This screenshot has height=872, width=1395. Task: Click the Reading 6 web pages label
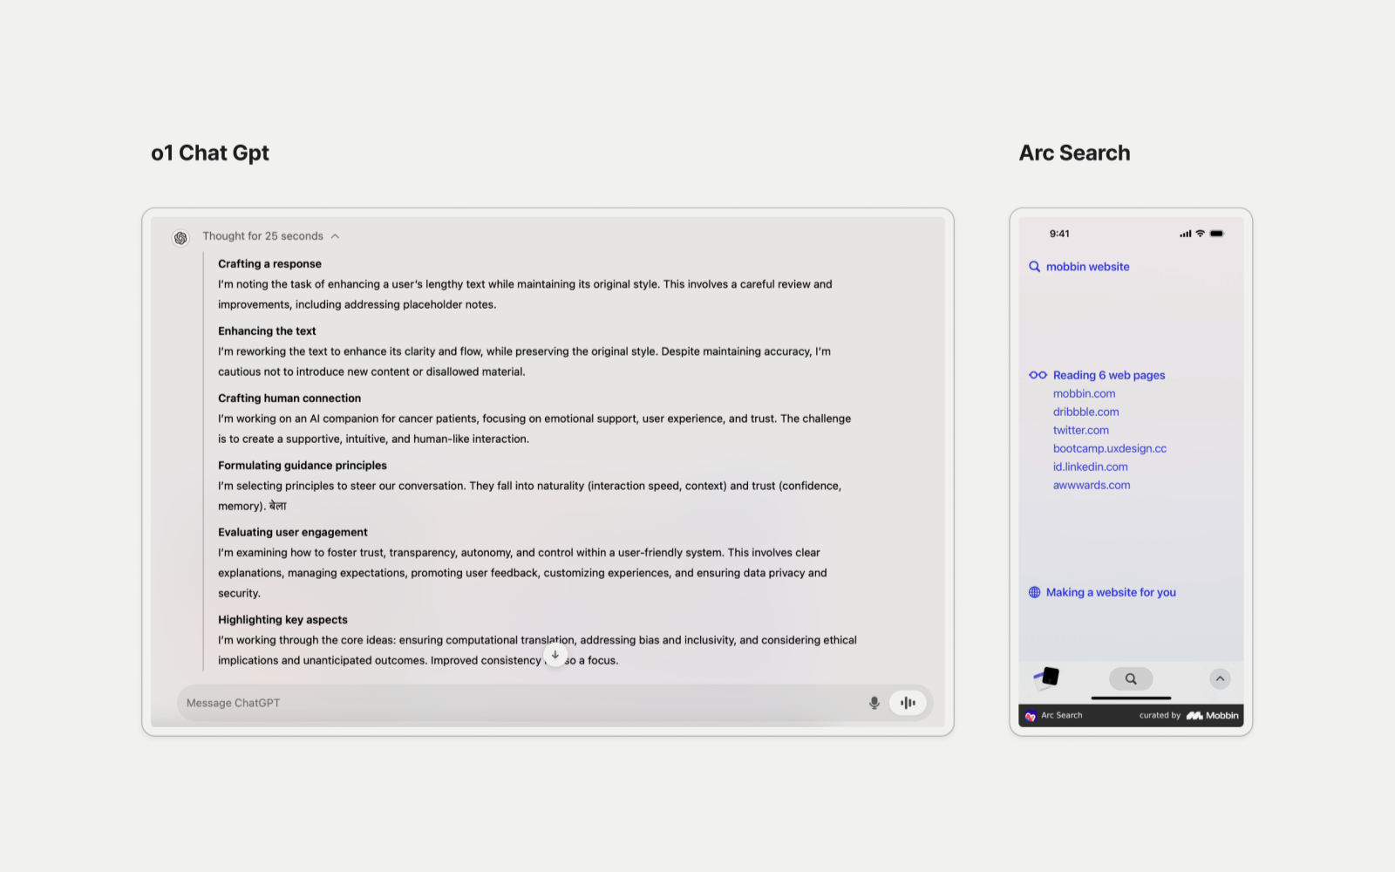click(x=1109, y=375)
